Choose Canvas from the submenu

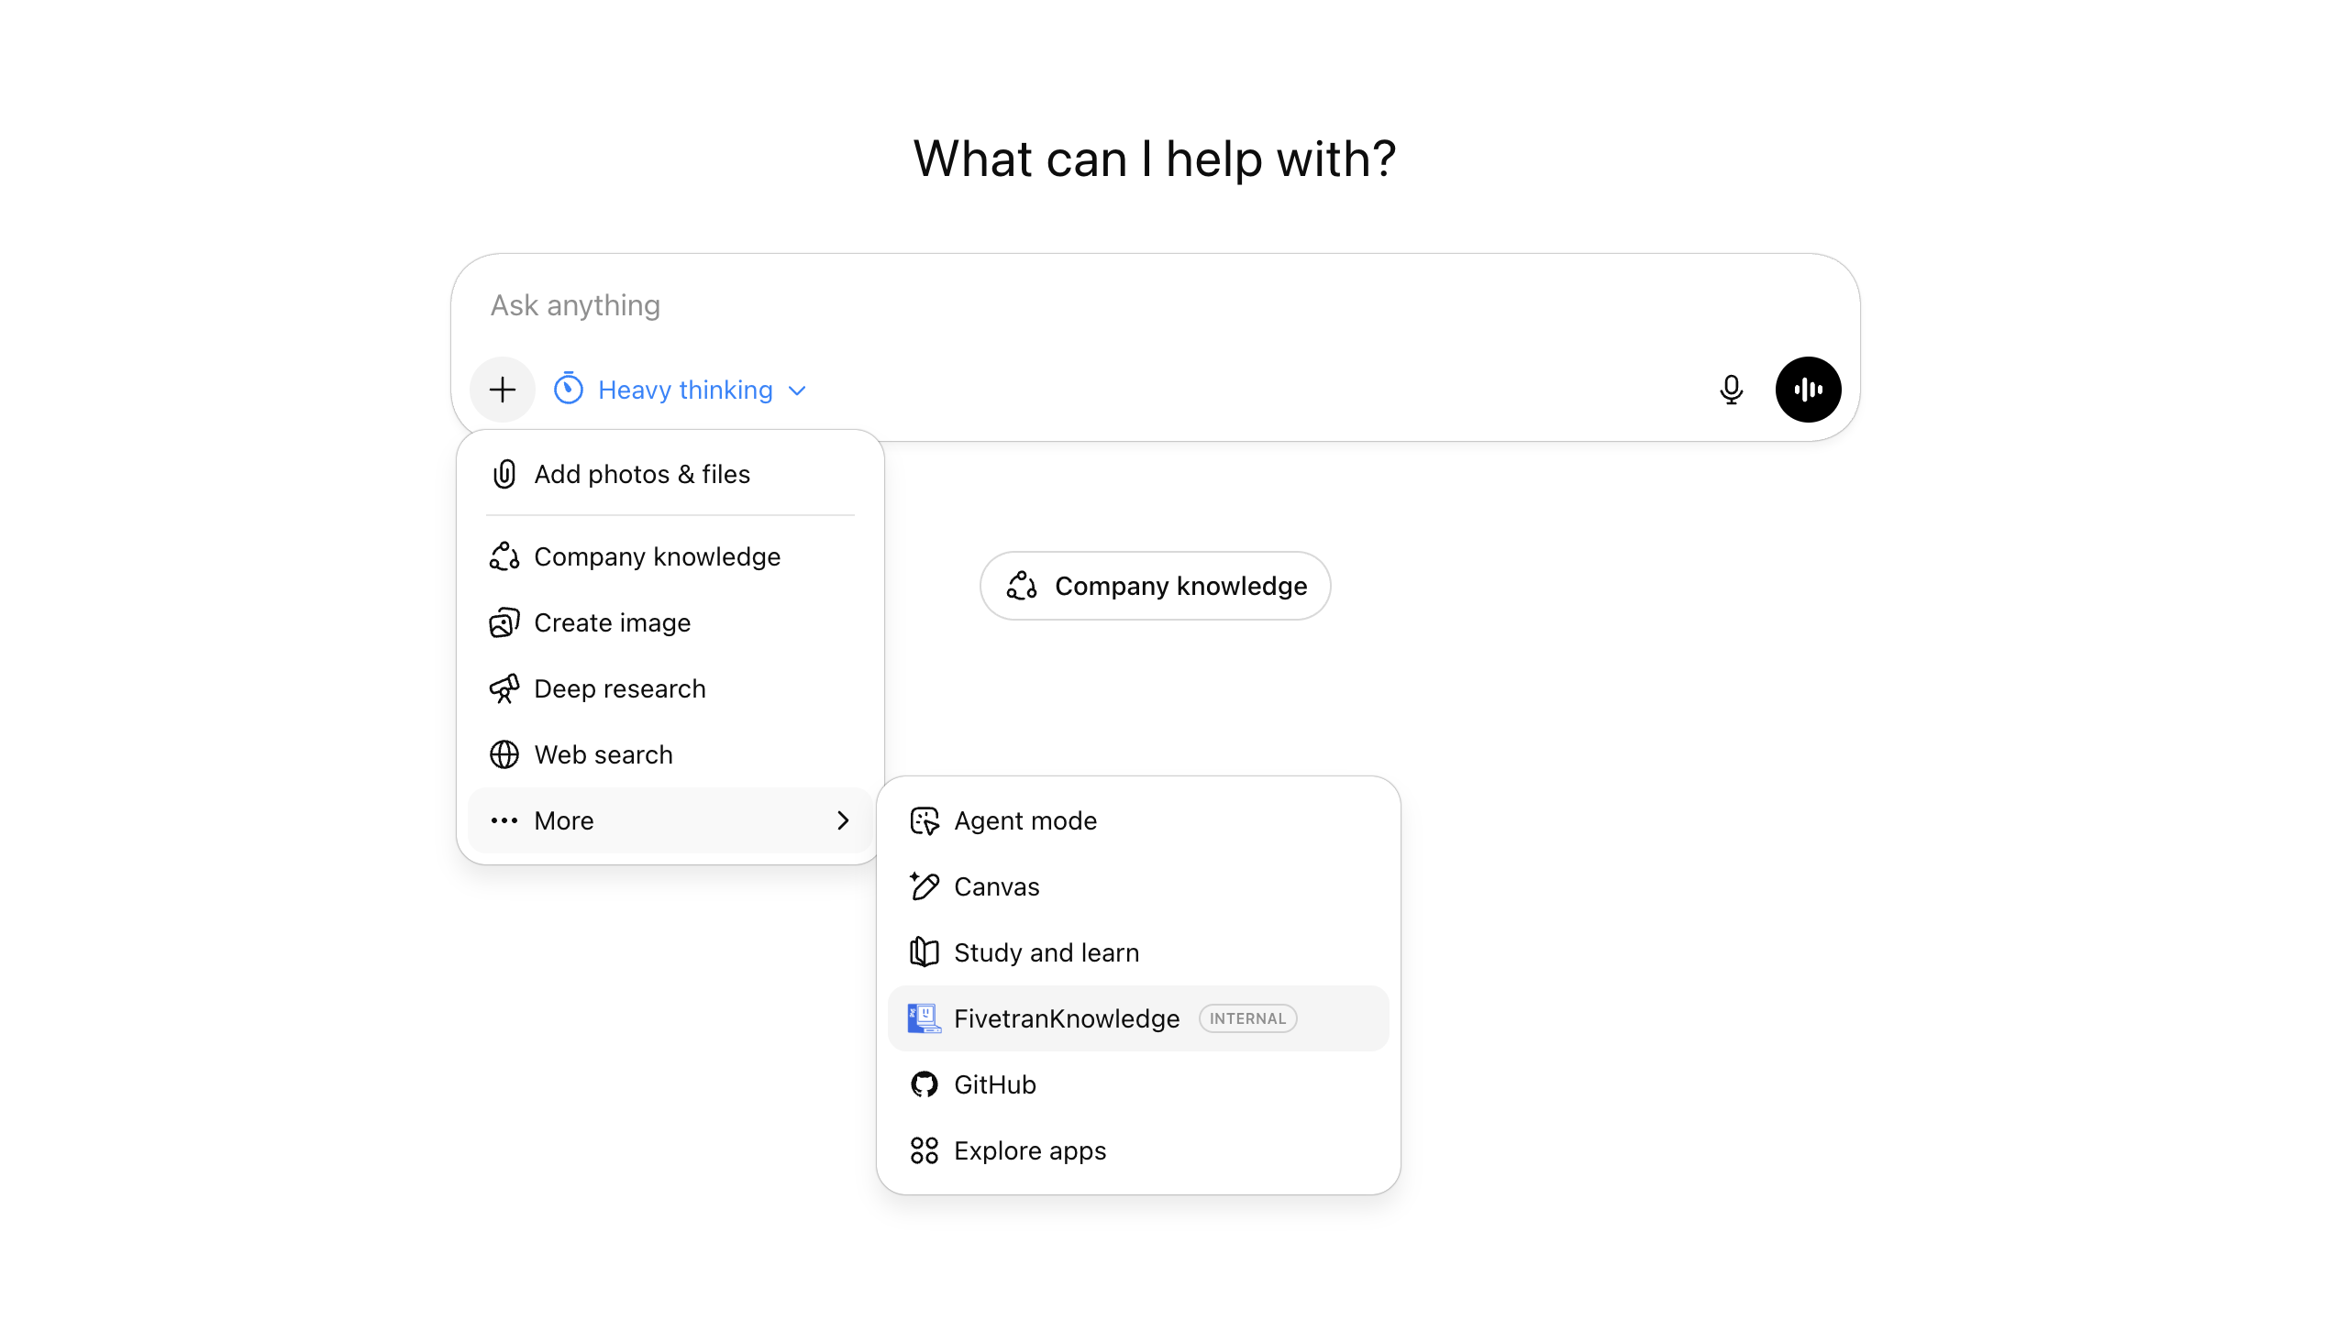(996, 886)
